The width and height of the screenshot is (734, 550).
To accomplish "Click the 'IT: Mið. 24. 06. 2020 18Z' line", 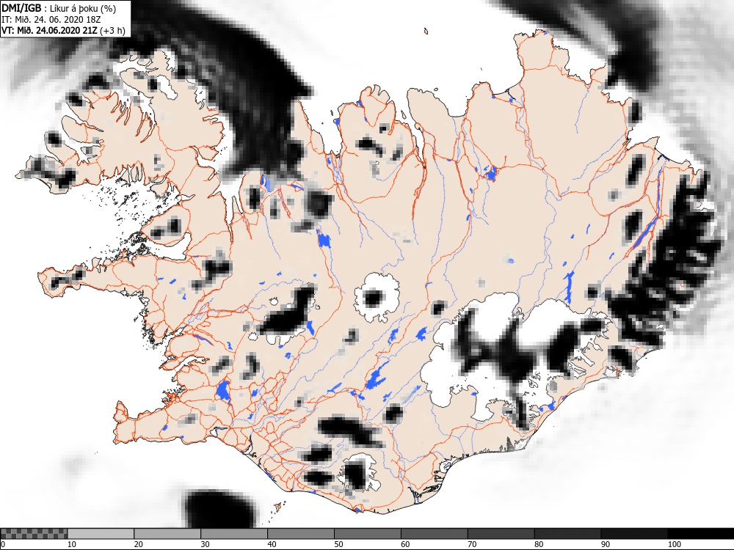I will click(51, 20).
